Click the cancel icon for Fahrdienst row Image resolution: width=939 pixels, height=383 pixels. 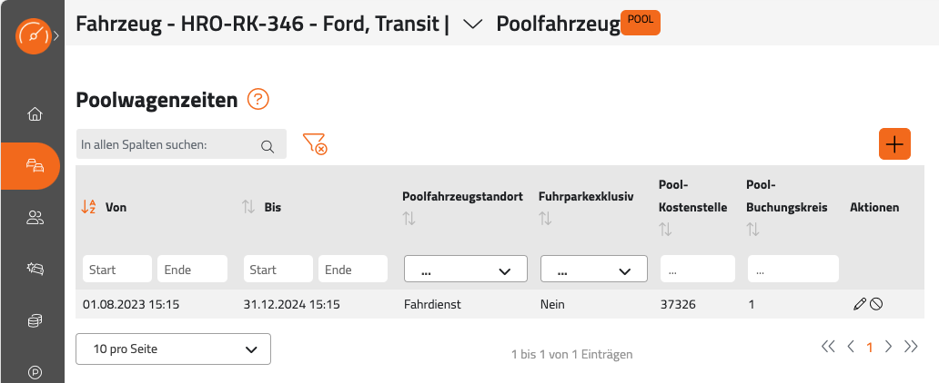[876, 304]
